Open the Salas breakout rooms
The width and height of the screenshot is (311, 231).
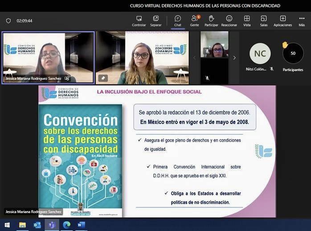point(264,21)
